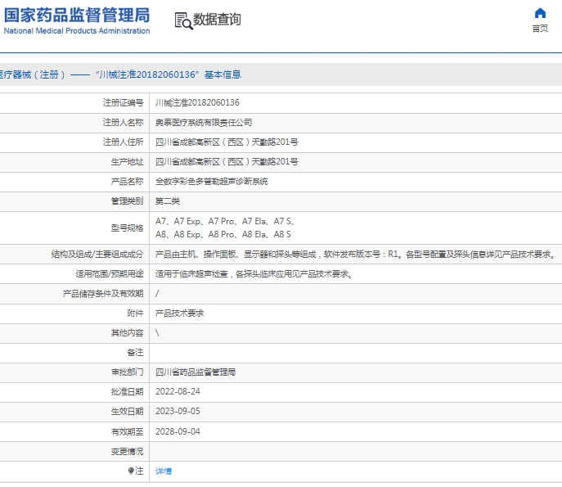Click the 首页 label under the home icon

click(540, 29)
